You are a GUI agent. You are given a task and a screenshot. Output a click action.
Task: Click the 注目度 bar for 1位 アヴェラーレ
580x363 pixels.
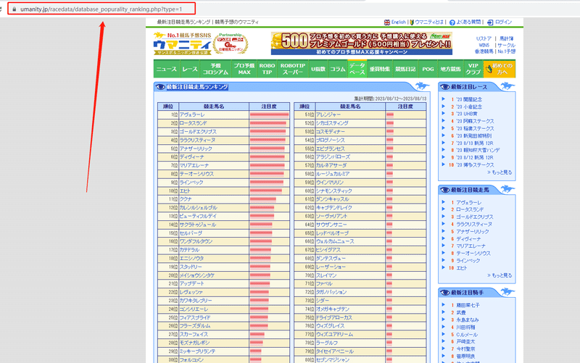tap(269, 115)
